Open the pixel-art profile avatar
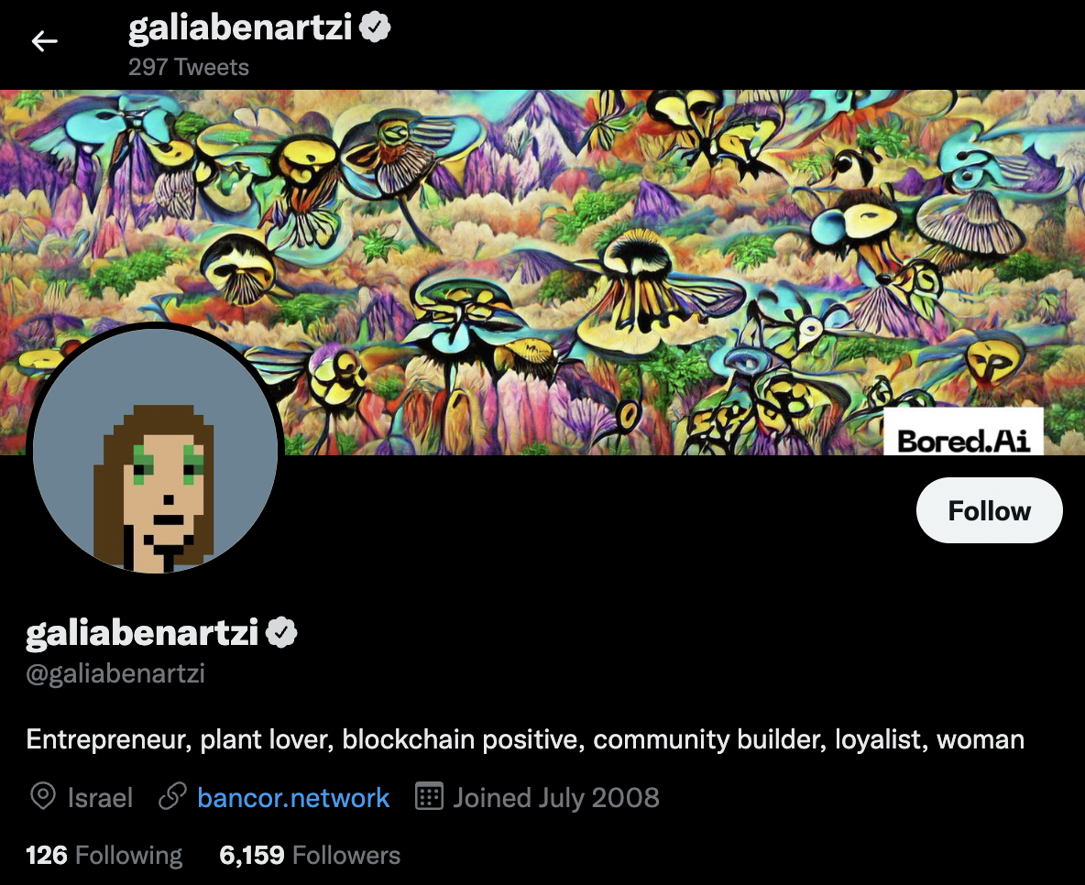This screenshot has width=1085, height=885. (155, 451)
